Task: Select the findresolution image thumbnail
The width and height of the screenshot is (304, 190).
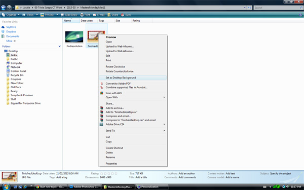Action: (x=74, y=37)
